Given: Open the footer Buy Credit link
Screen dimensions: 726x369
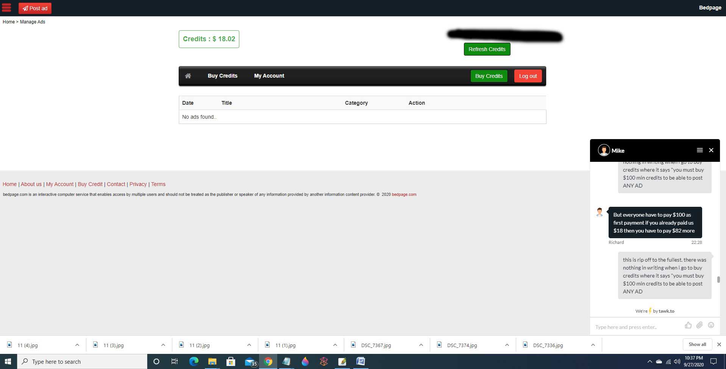Looking at the screenshot, I should [x=90, y=184].
